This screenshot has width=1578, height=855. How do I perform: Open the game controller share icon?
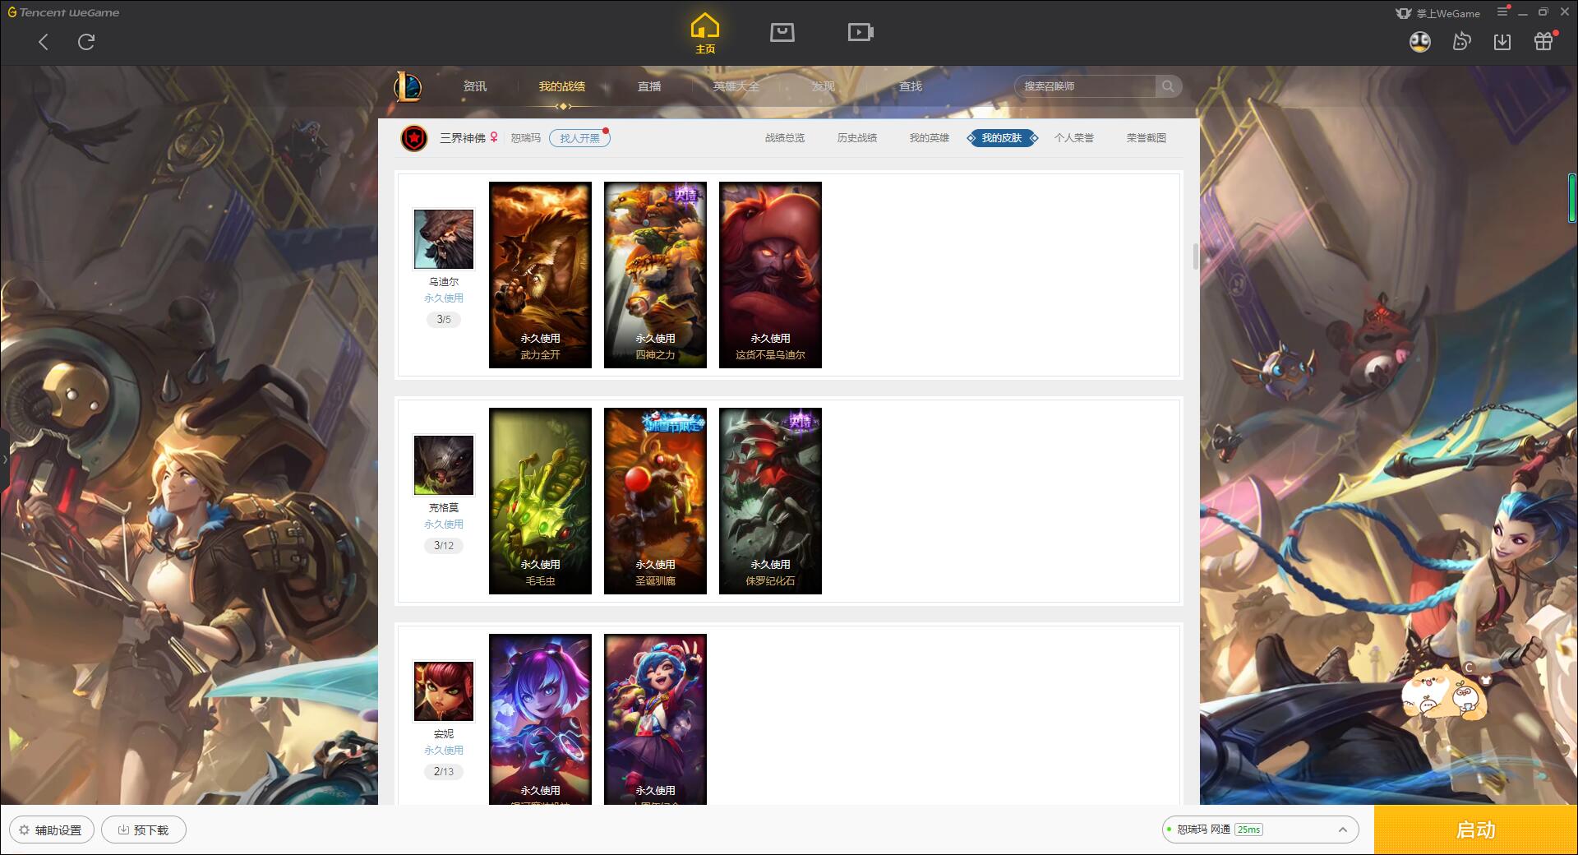click(1461, 42)
